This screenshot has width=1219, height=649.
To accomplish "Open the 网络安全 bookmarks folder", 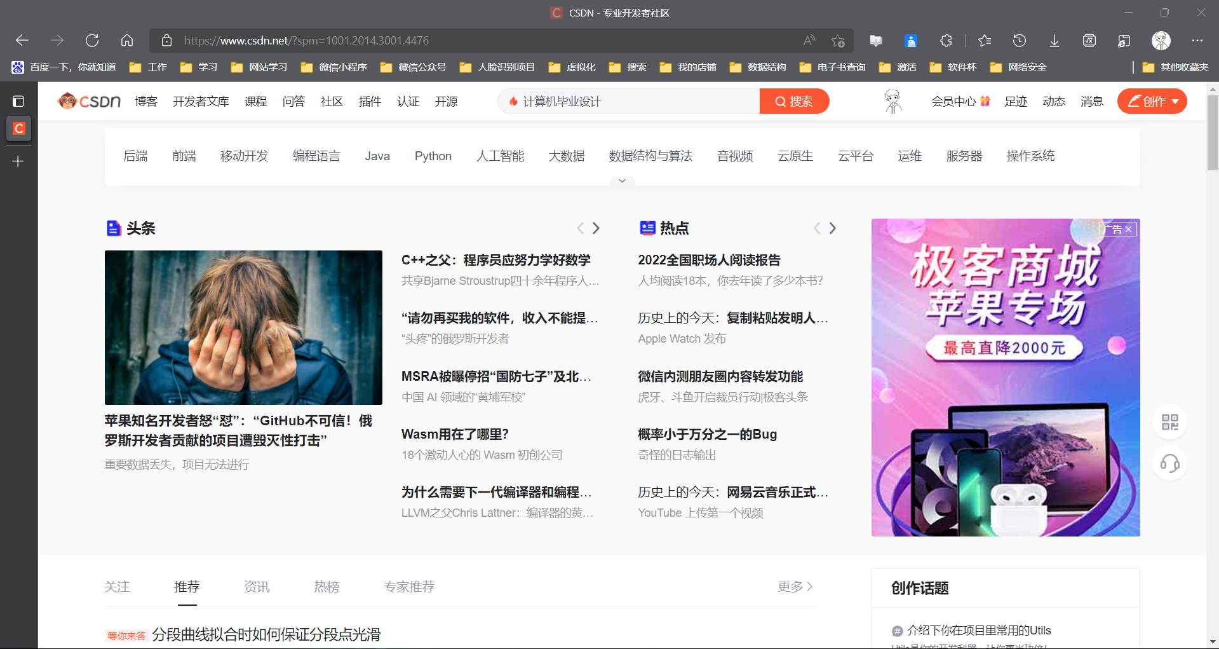I will click(x=1018, y=67).
